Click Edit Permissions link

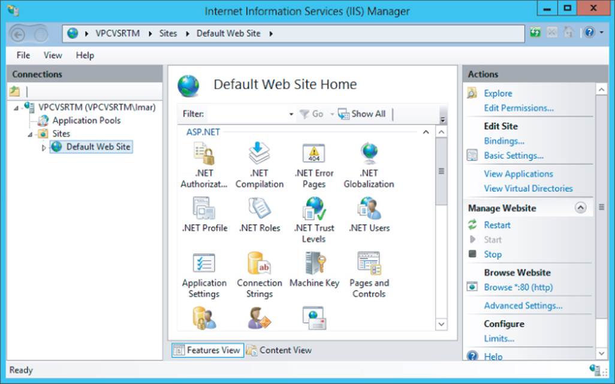(518, 108)
